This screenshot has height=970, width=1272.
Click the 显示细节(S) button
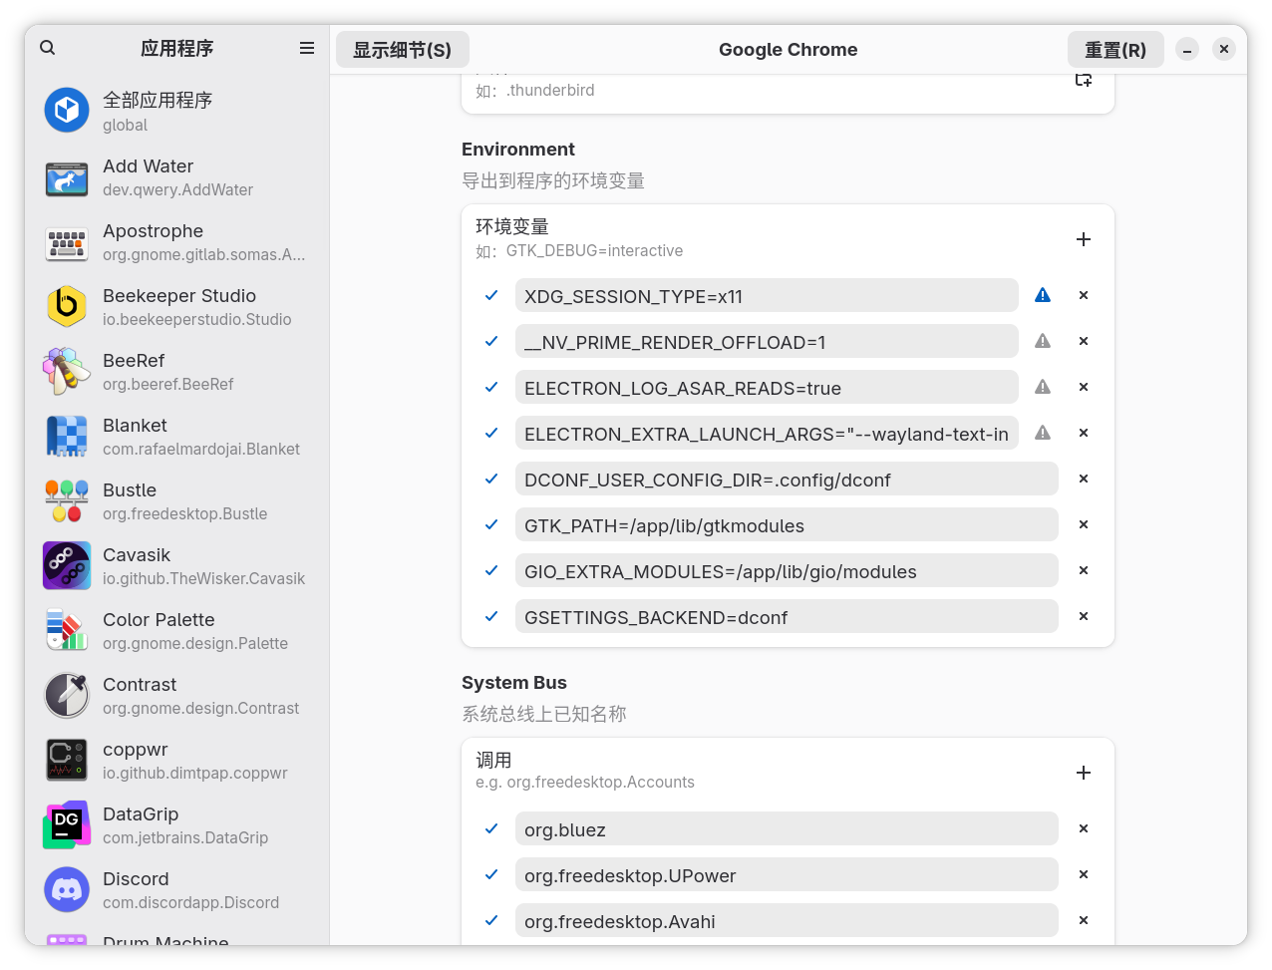[402, 50]
